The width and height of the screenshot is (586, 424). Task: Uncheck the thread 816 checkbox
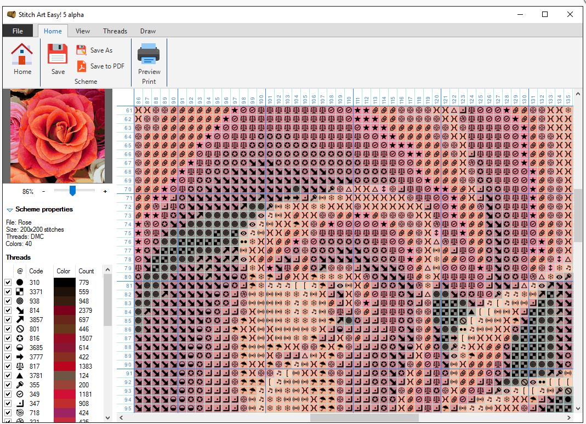pos(8,339)
